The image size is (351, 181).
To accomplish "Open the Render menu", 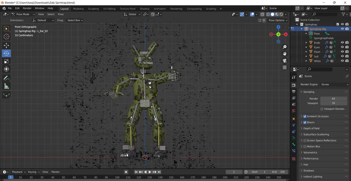I will [27, 8].
